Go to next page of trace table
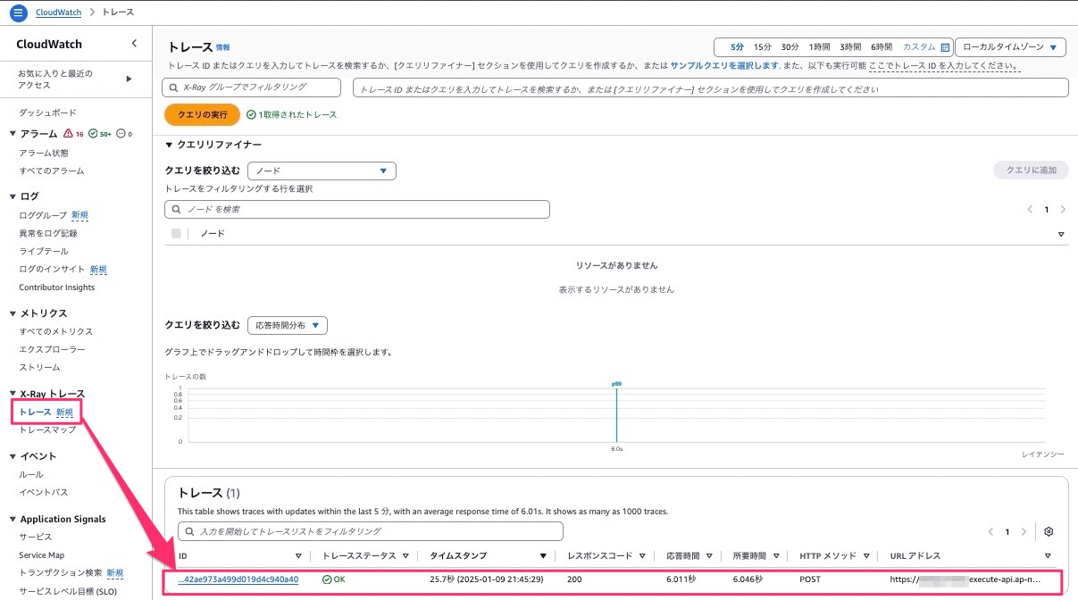Image resolution: width=1078 pixels, height=600 pixels. [x=1024, y=531]
